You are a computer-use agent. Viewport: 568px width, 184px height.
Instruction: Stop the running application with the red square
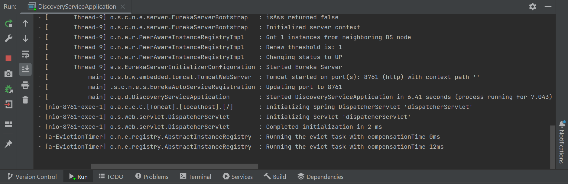(x=8, y=58)
